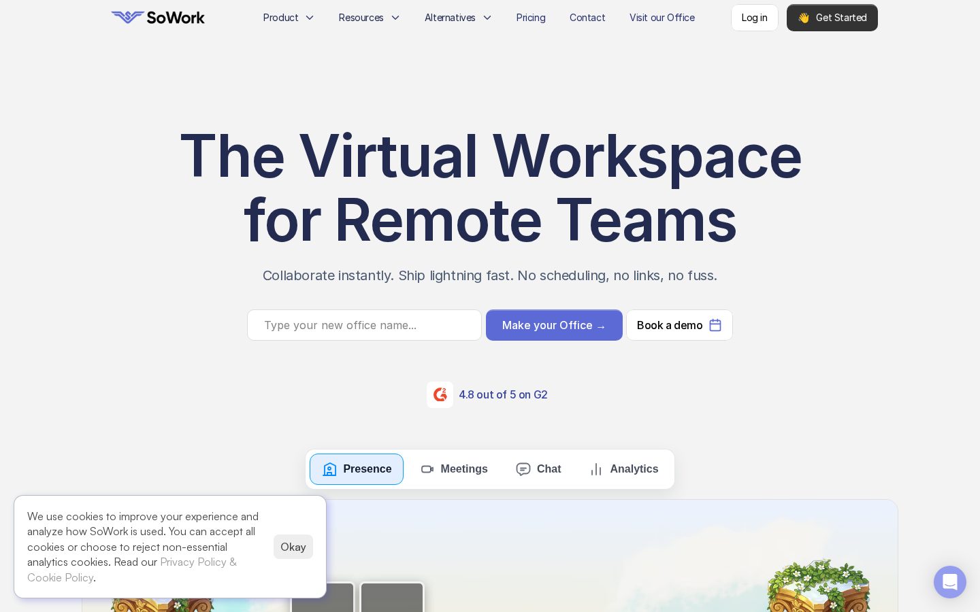Open the Product dropdown menu

[289, 18]
